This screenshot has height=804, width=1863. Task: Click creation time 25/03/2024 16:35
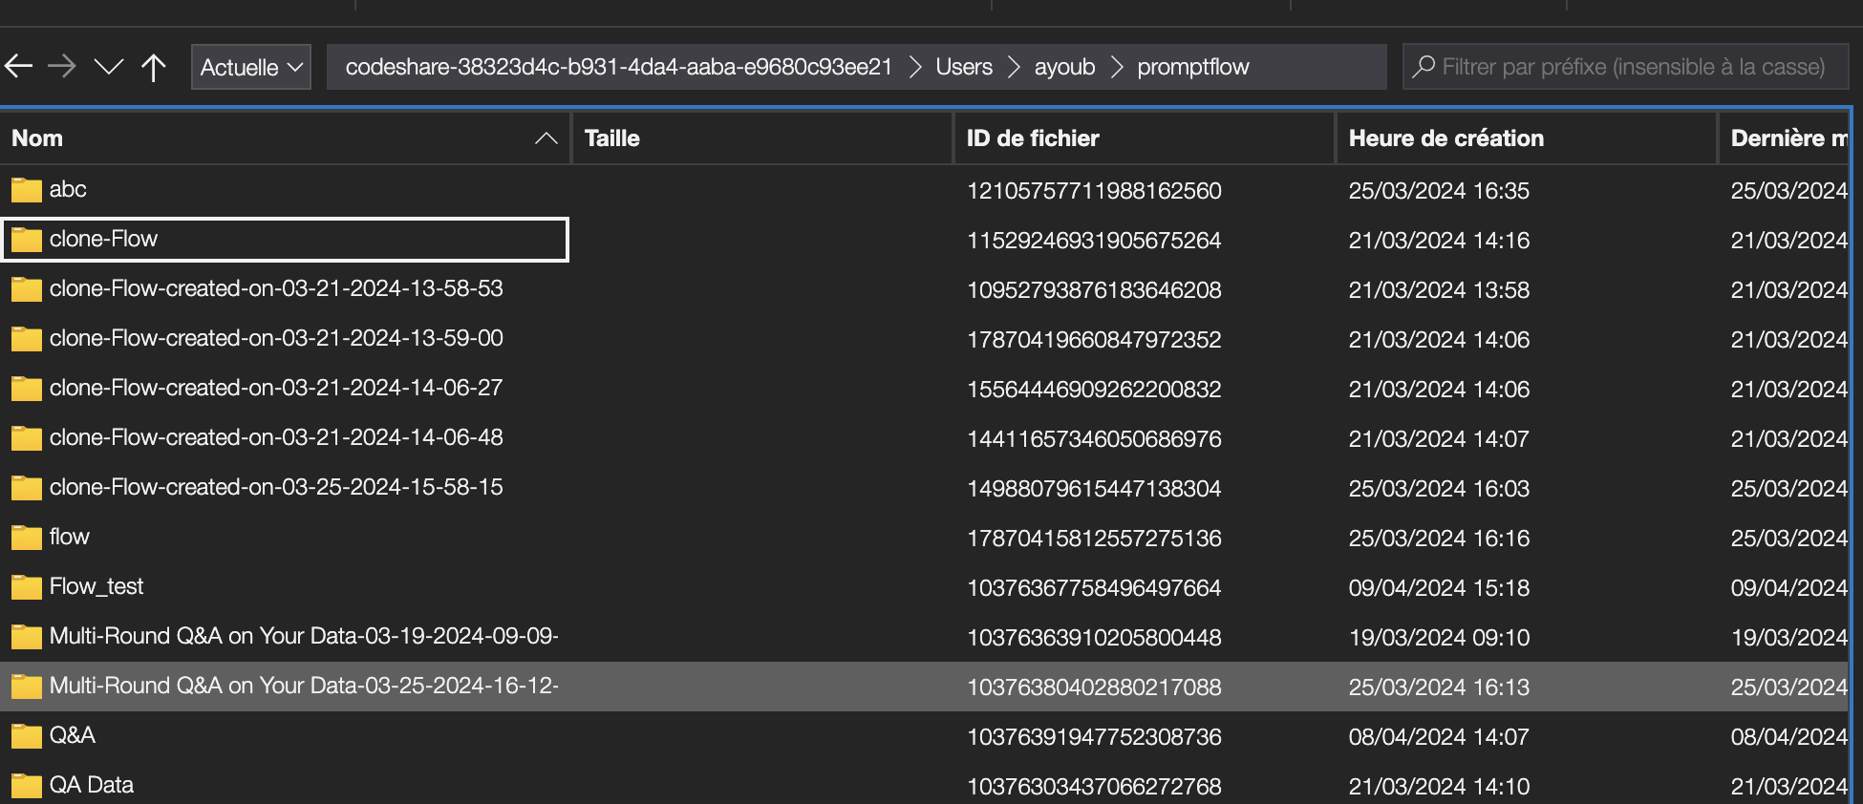pyautogui.click(x=1439, y=191)
